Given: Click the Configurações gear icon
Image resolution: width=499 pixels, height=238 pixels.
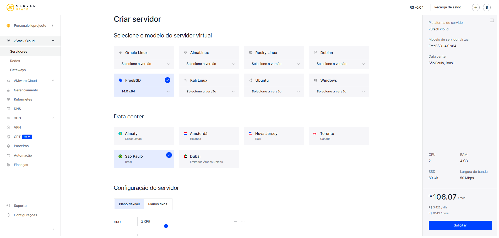Looking at the screenshot, I should coord(8,215).
